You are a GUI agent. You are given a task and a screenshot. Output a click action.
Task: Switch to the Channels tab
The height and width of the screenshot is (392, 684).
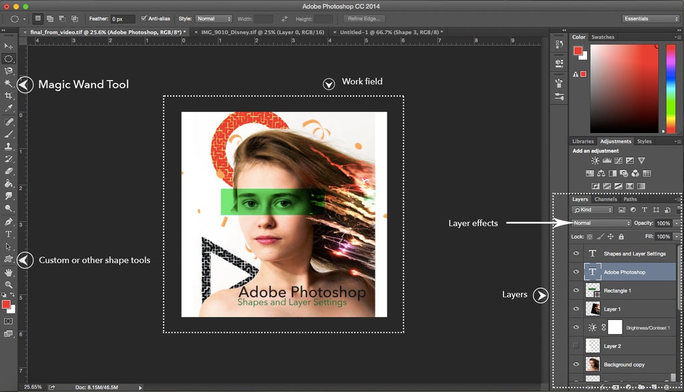coord(605,199)
